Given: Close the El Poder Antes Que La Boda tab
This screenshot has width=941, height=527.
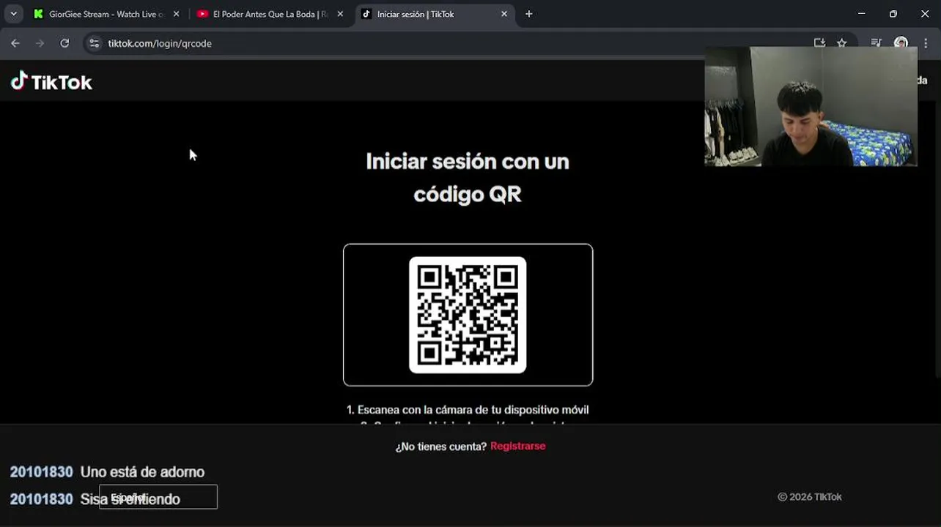Looking at the screenshot, I should (340, 14).
